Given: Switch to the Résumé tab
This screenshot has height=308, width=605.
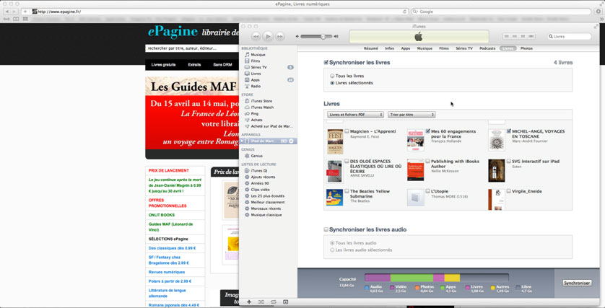Looking at the screenshot, I should (371, 48).
